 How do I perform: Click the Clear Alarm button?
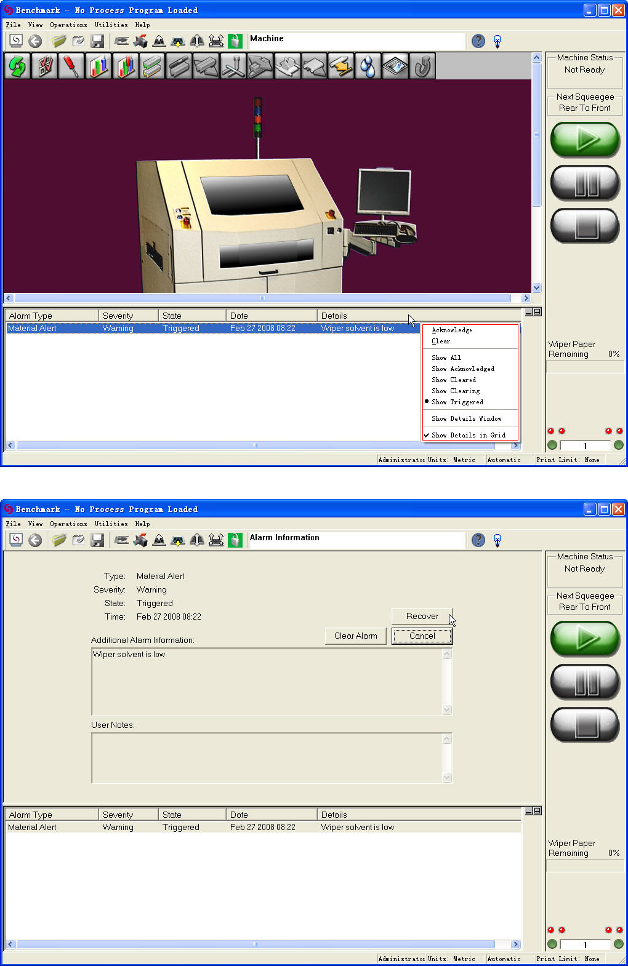[x=356, y=636]
